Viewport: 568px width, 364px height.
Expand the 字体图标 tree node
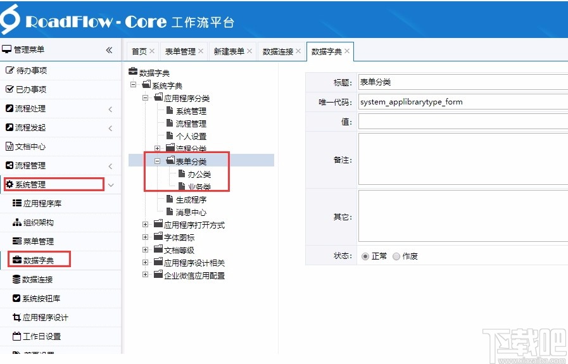pyautogui.click(x=145, y=237)
